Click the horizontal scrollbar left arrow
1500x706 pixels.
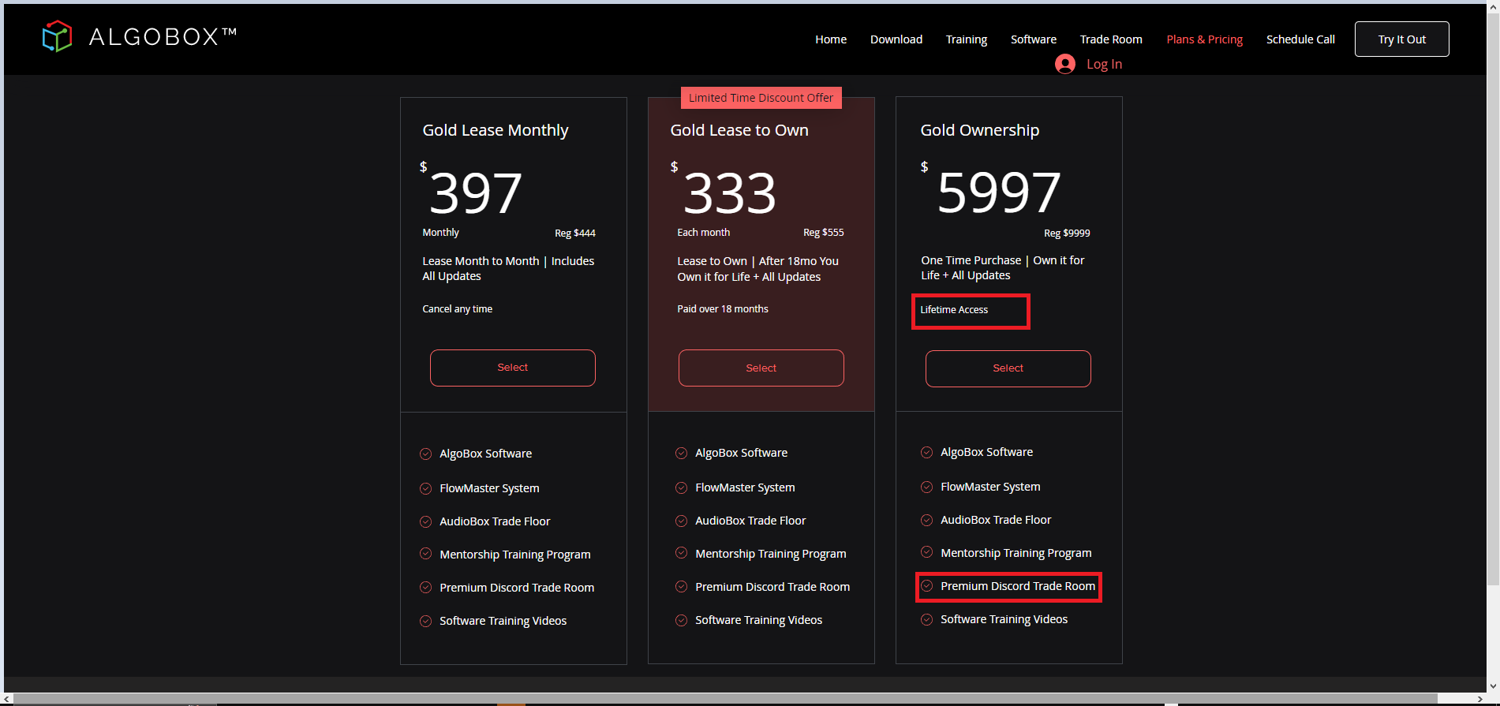8,699
